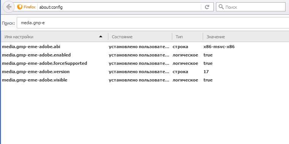Select media.gmp-eme-adobe.abi preference
This screenshot has width=289, height=144.
31,47
